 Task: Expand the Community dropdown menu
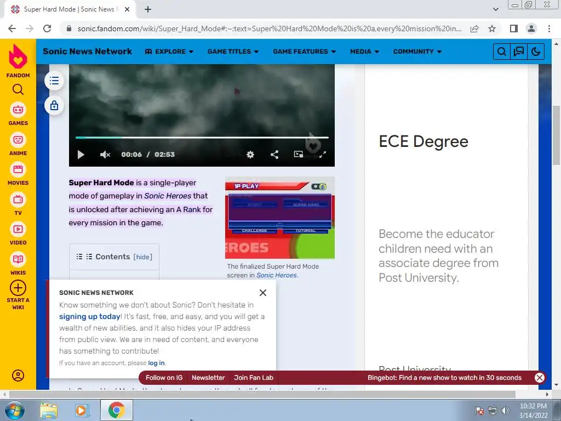tap(417, 52)
